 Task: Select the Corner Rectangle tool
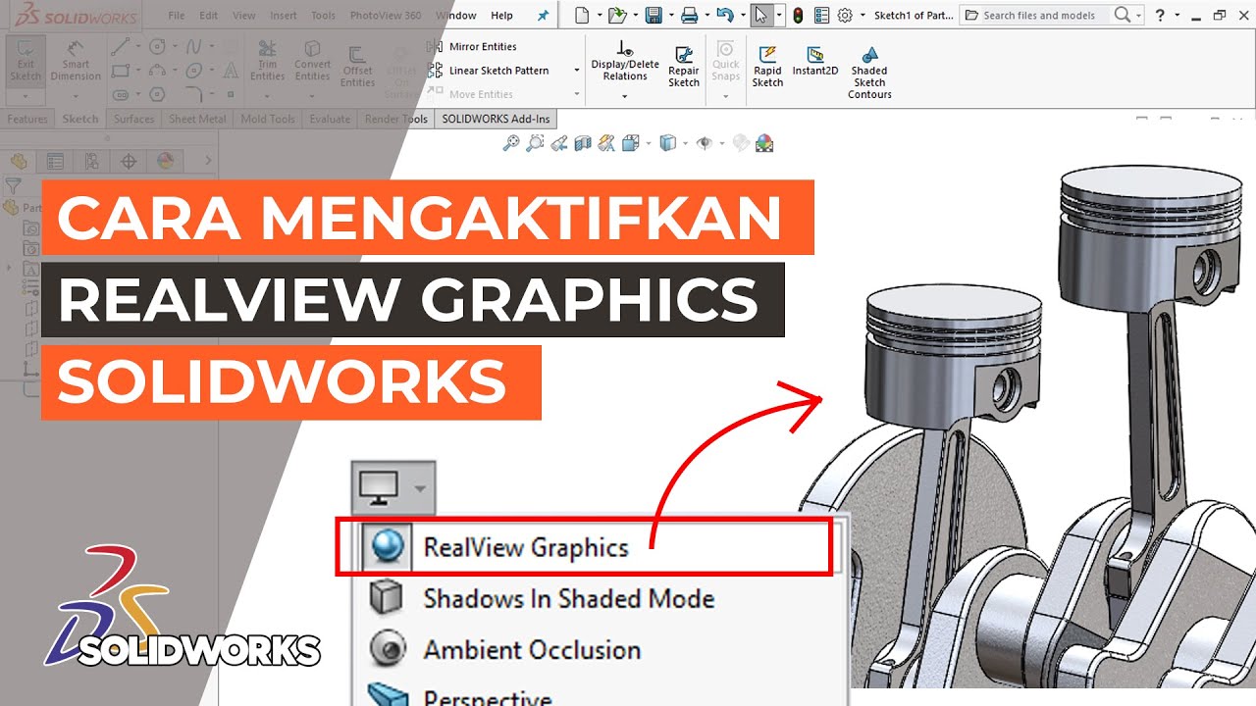point(120,71)
